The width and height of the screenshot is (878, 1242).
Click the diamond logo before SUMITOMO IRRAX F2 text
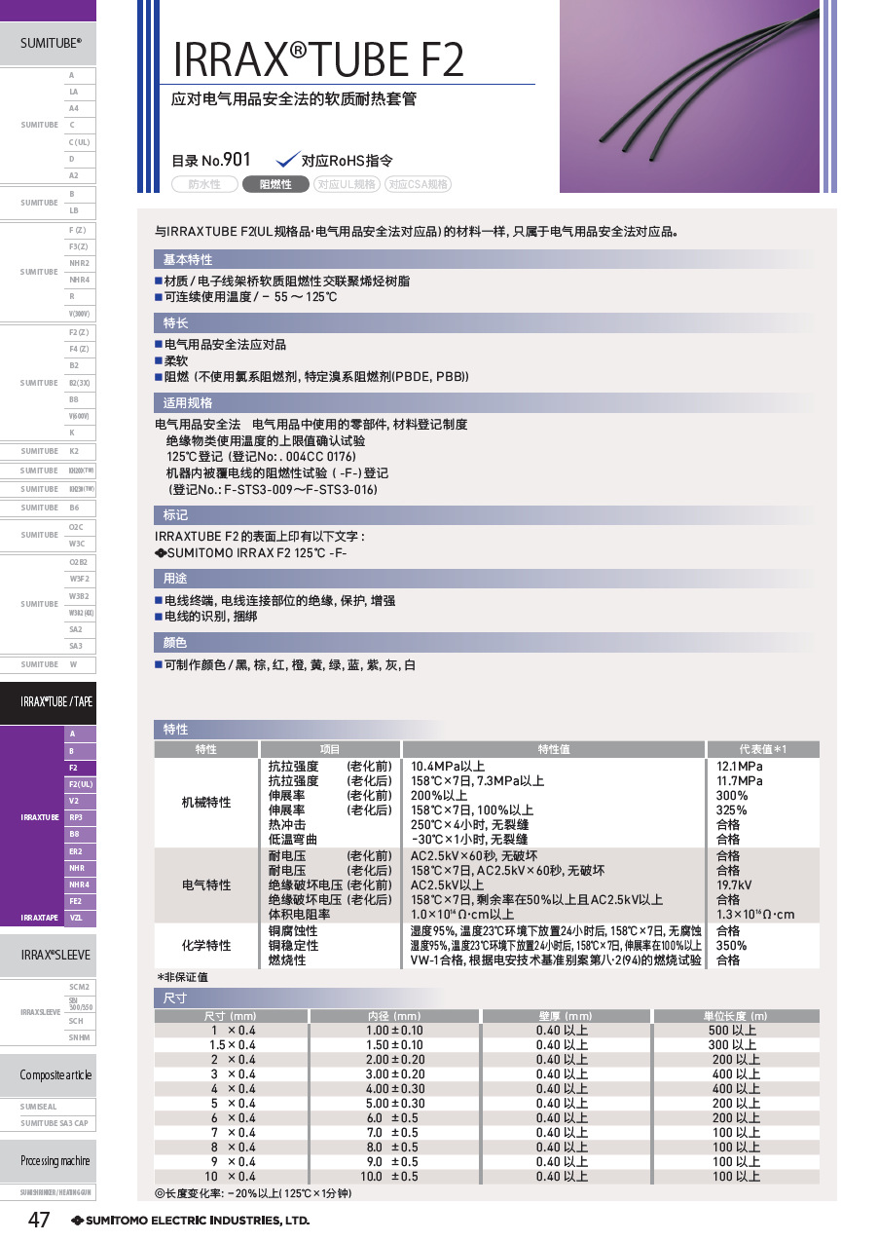point(161,553)
